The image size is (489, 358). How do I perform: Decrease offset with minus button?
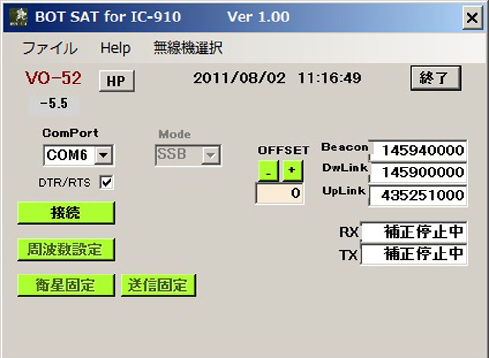click(x=268, y=171)
